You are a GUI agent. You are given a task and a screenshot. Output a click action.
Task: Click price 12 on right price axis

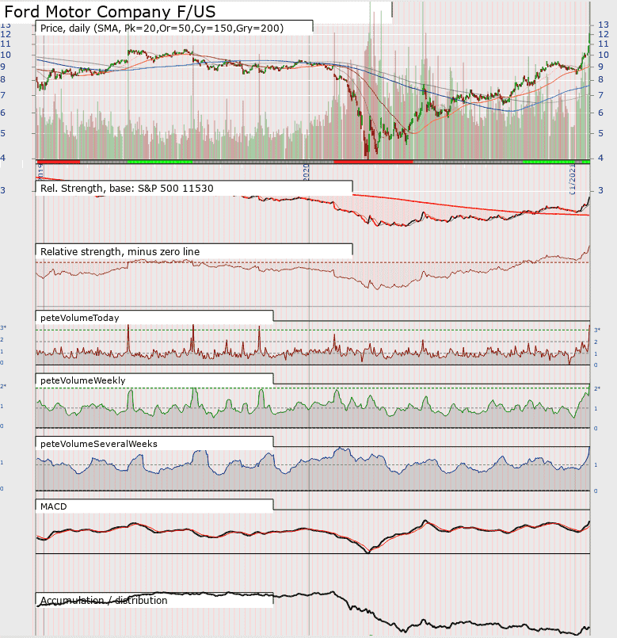click(x=604, y=34)
